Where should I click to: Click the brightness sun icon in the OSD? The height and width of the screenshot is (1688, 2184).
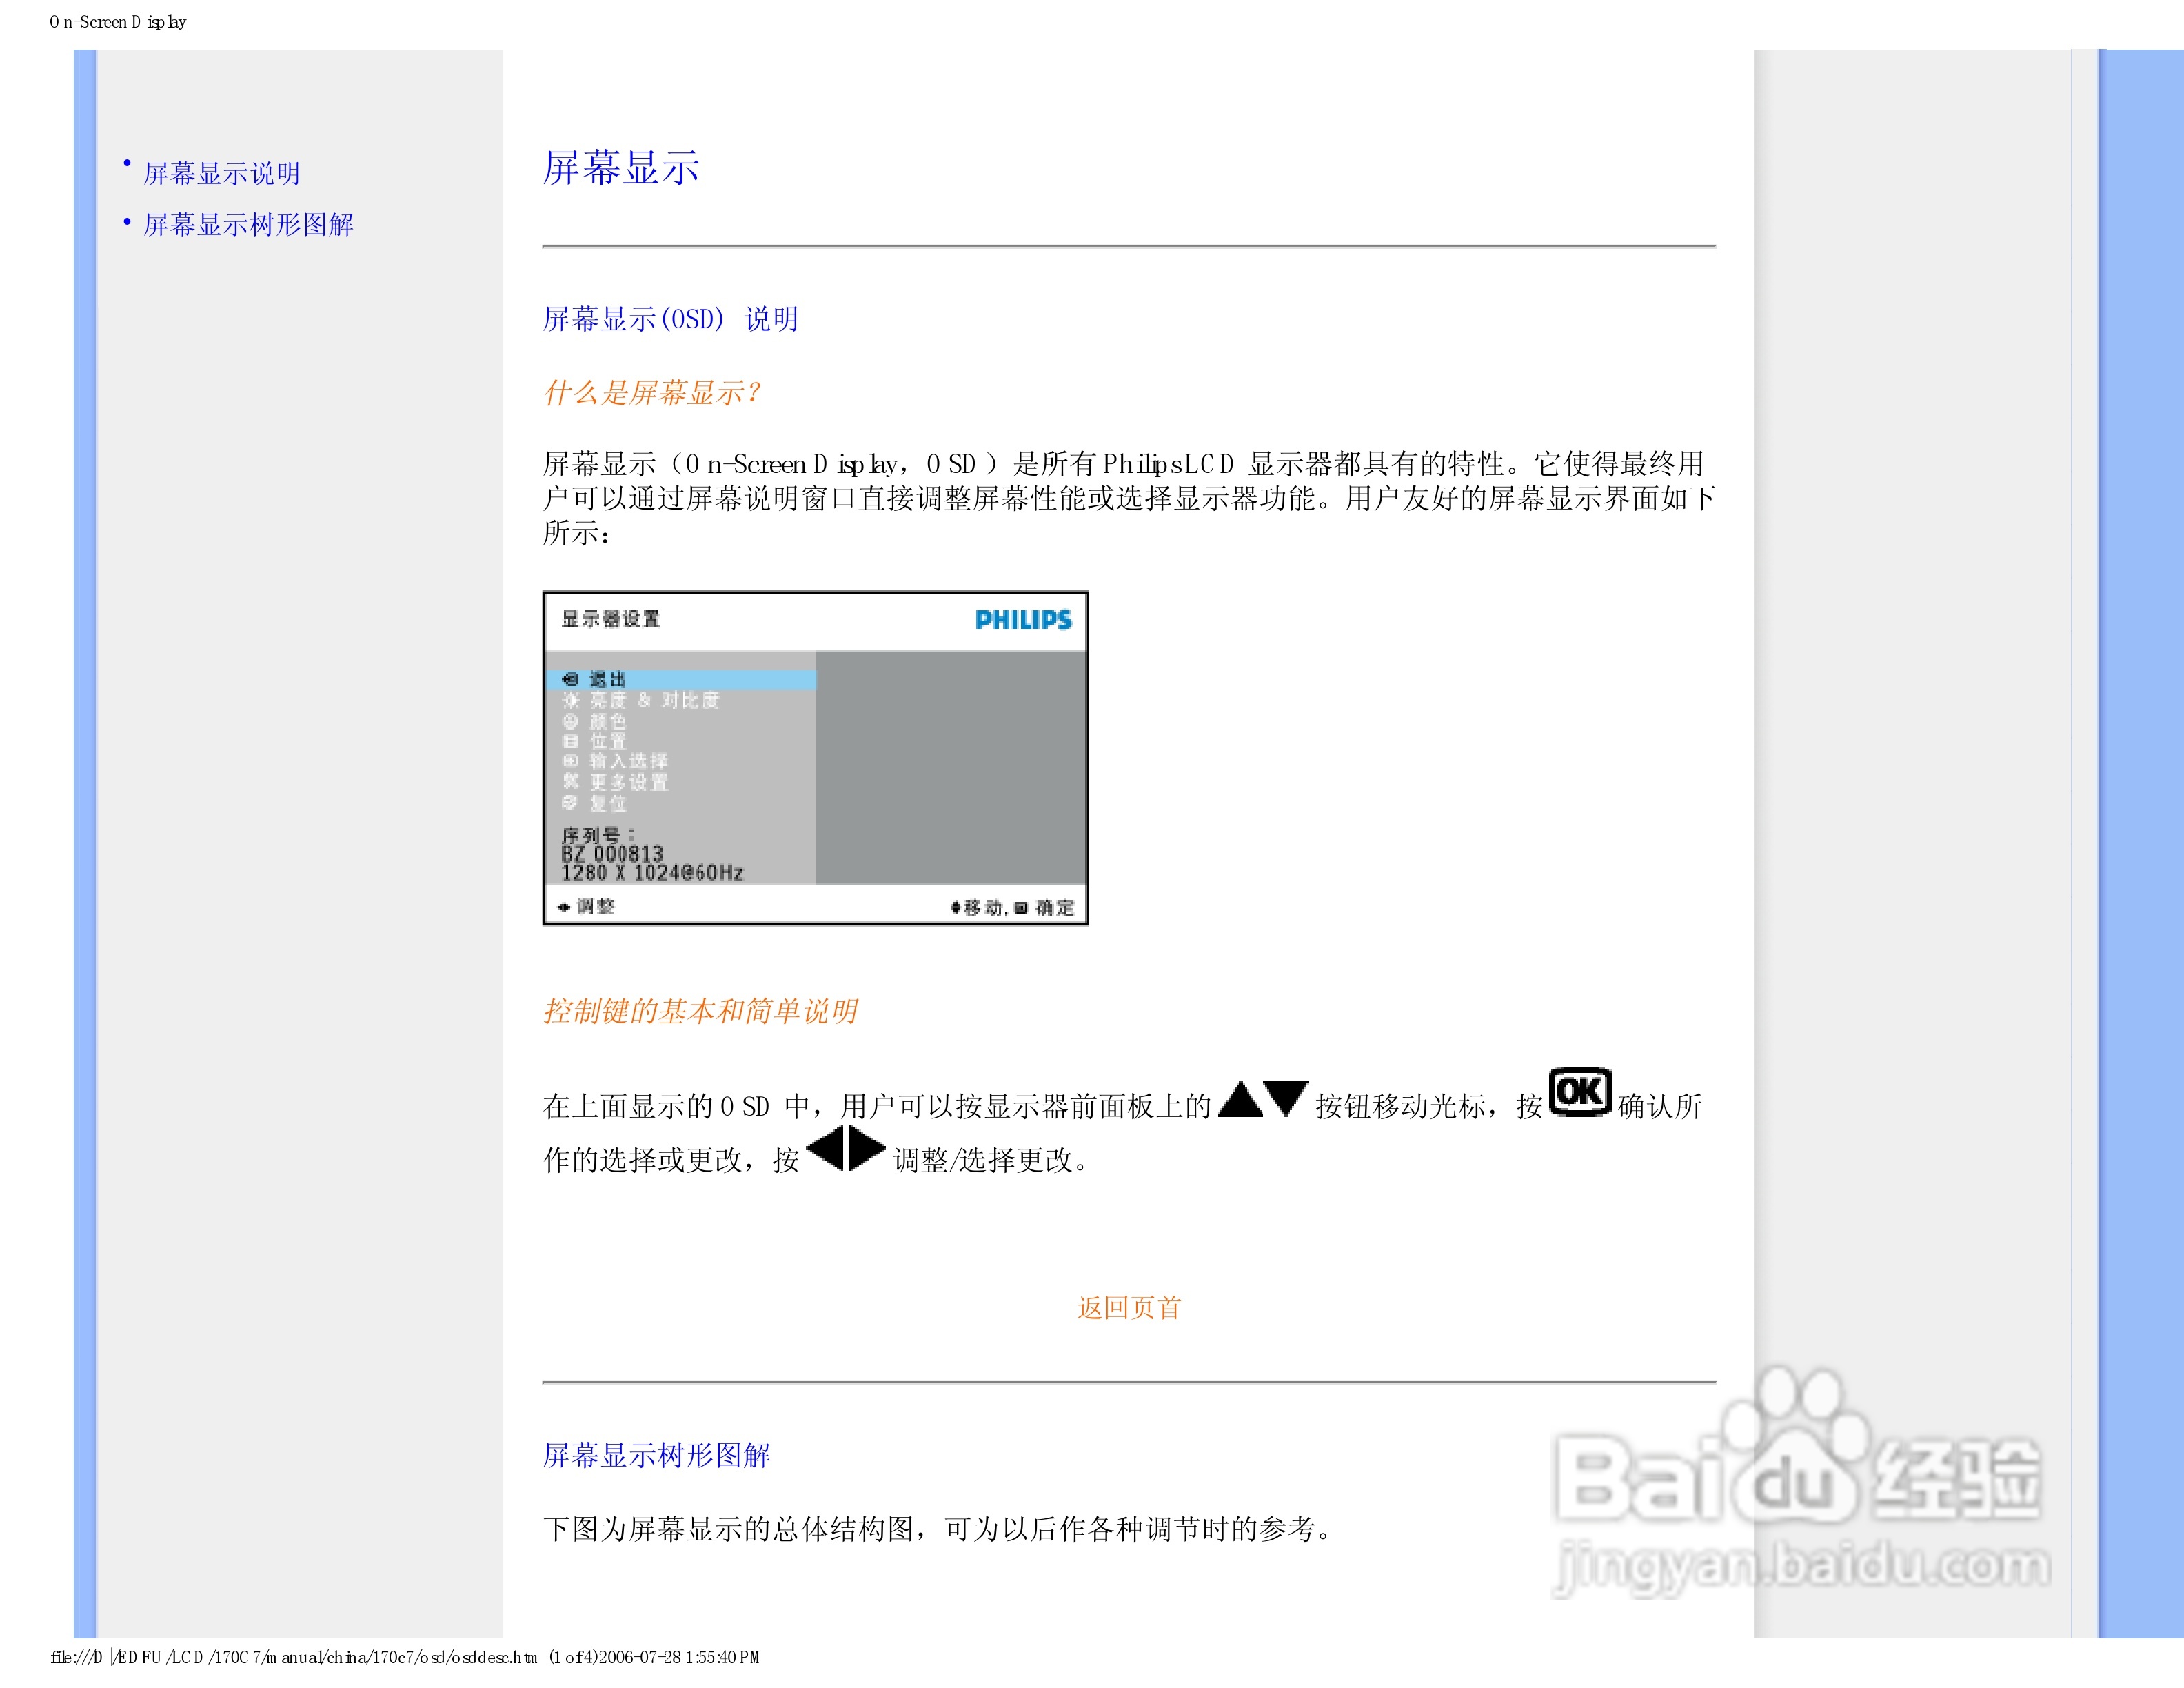click(570, 700)
